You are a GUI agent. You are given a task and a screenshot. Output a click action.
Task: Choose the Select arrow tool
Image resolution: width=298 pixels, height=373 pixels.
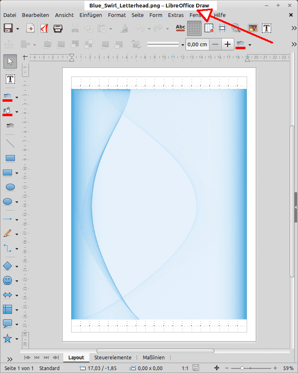(10, 61)
